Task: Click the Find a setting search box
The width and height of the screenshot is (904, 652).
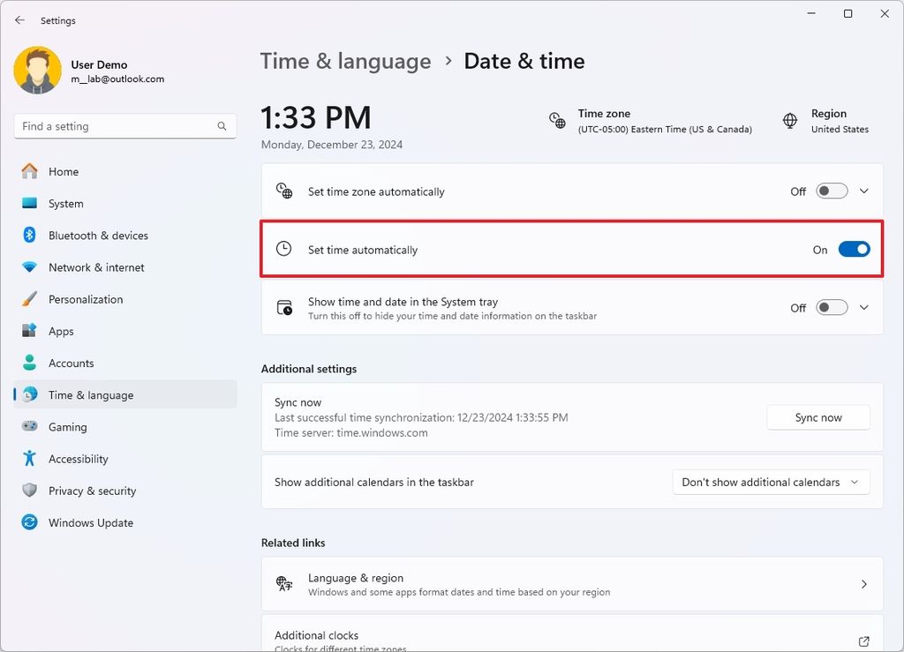Action: pyautogui.click(x=124, y=126)
